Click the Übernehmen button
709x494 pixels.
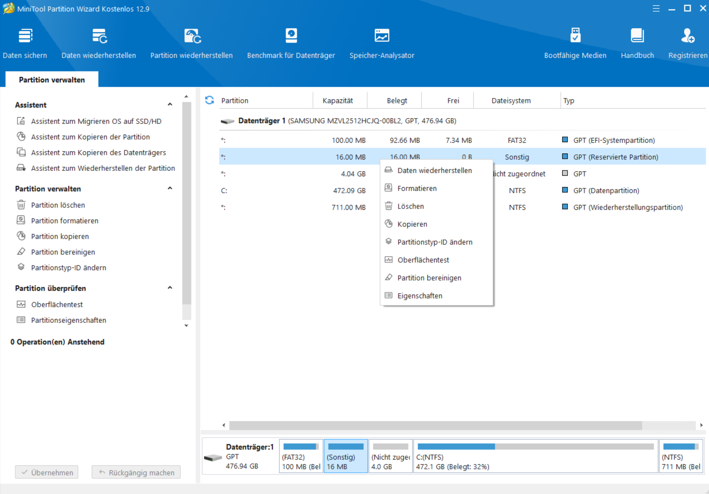point(47,472)
